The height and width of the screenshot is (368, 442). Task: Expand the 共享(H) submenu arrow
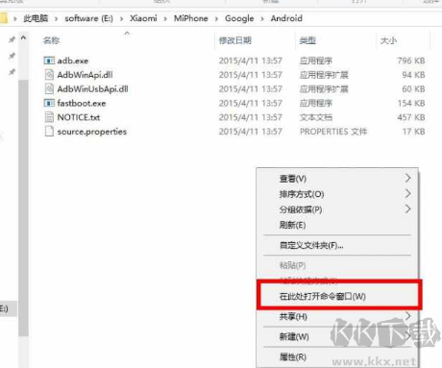407,316
